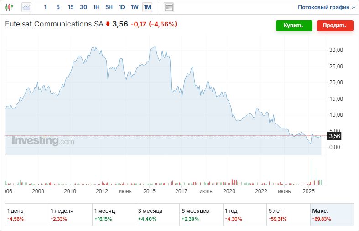The height and width of the screenshot is (231, 359).
Task: Select the 1M monthly timeframe
Action: (147, 7)
